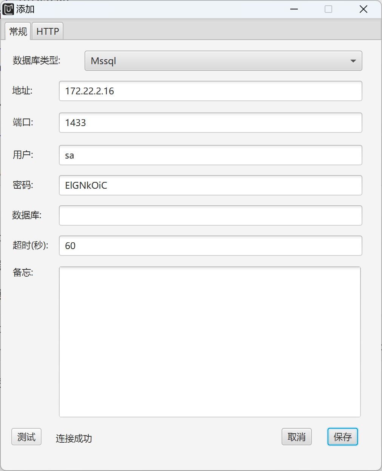Cancel the dialog using 取消
The image size is (382, 471).
(297, 437)
